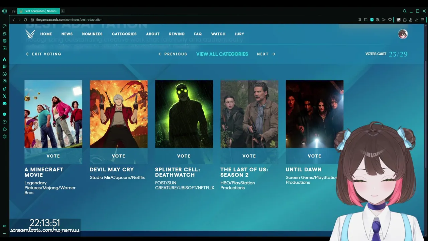Viewport: 428px width, 241px height.
Task: View site info via the padlock icon
Action: tap(32, 20)
